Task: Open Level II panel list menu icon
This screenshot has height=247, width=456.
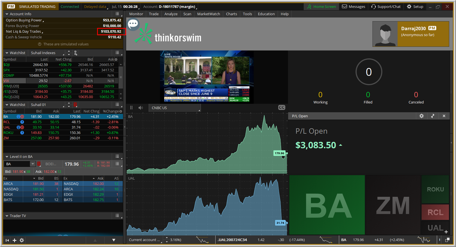Action: pos(117,157)
